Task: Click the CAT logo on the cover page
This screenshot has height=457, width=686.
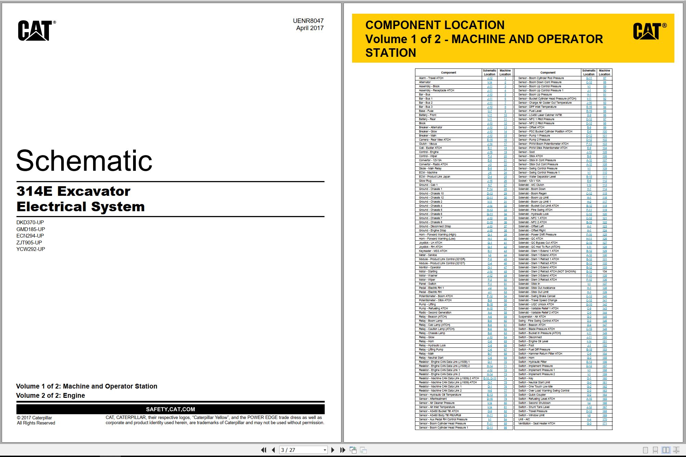Action: coord(37,31)
